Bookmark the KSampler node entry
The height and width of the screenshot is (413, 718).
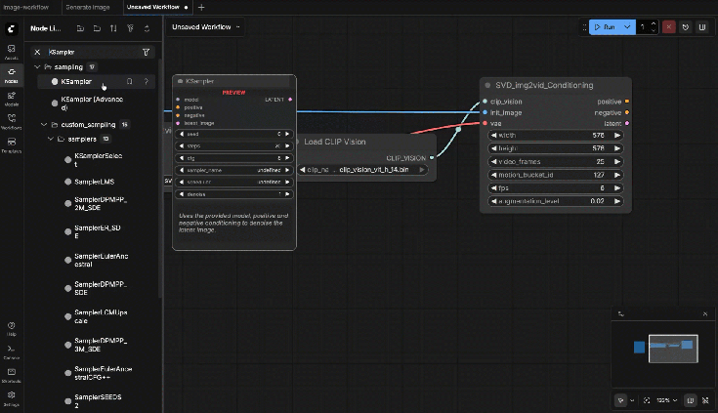coord(129,81)
